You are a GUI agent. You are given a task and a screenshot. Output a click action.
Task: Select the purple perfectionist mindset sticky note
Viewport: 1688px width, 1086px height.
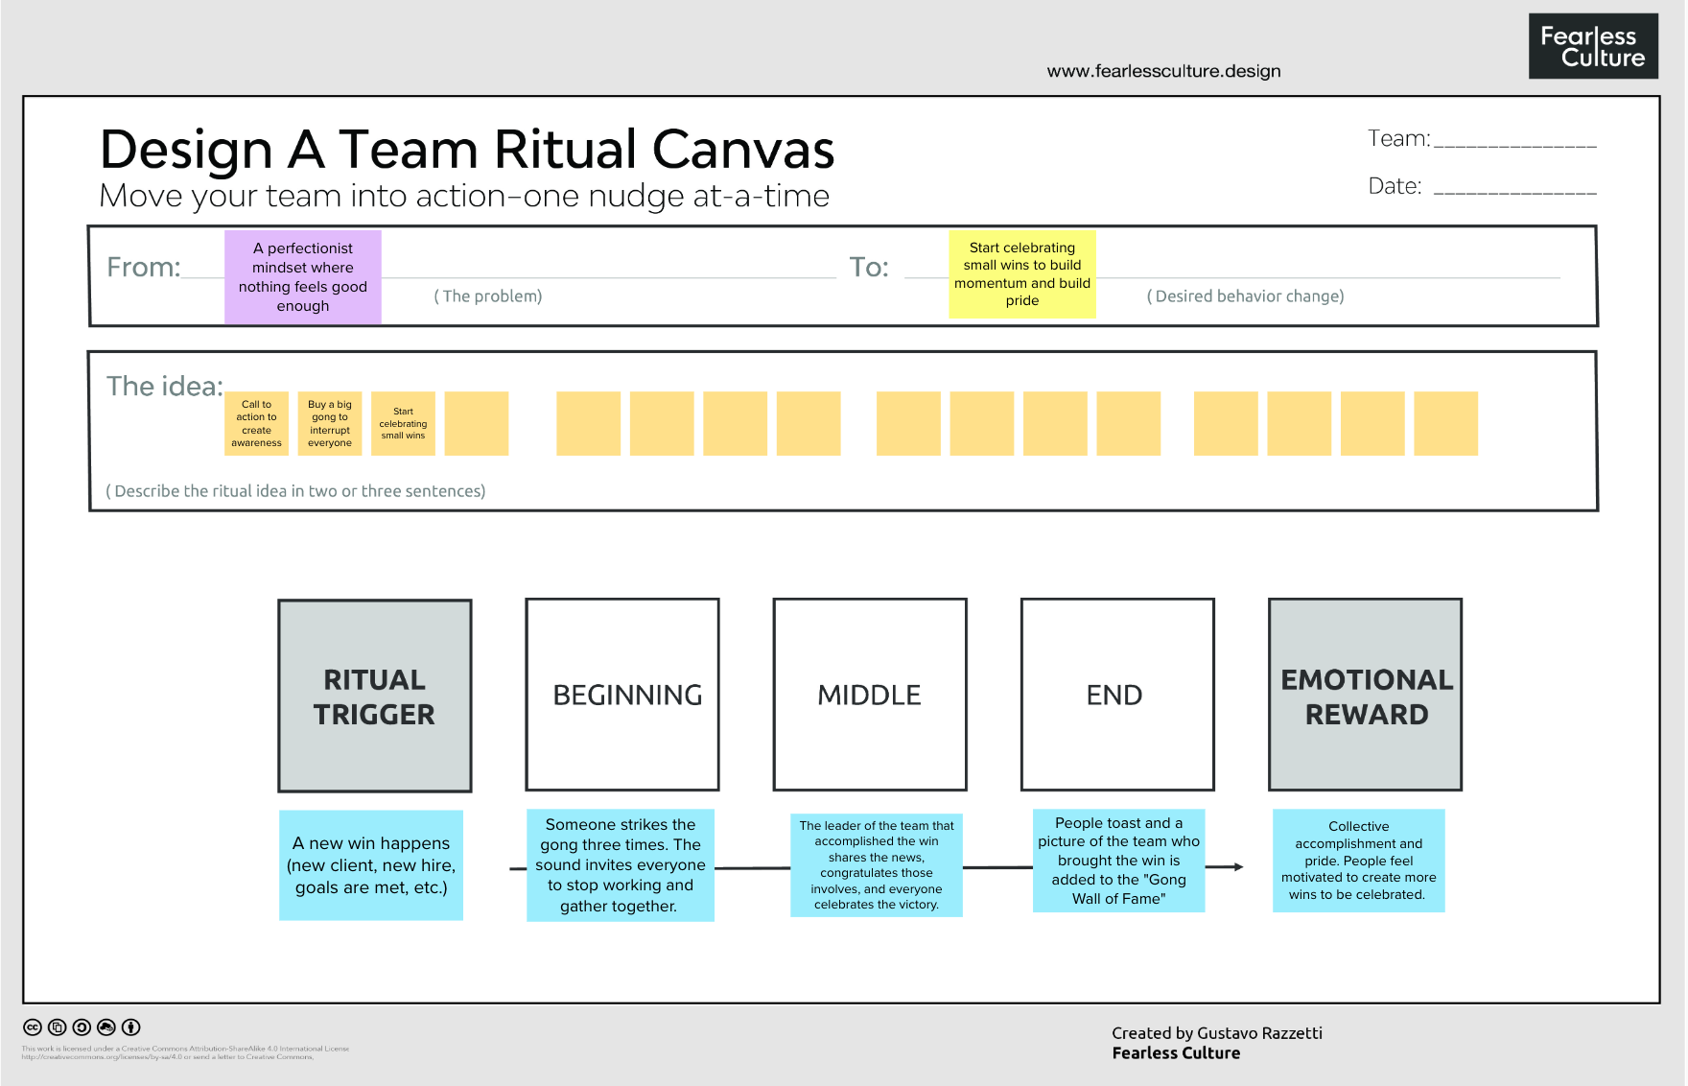pyautogui.click(x=303, y=277)
